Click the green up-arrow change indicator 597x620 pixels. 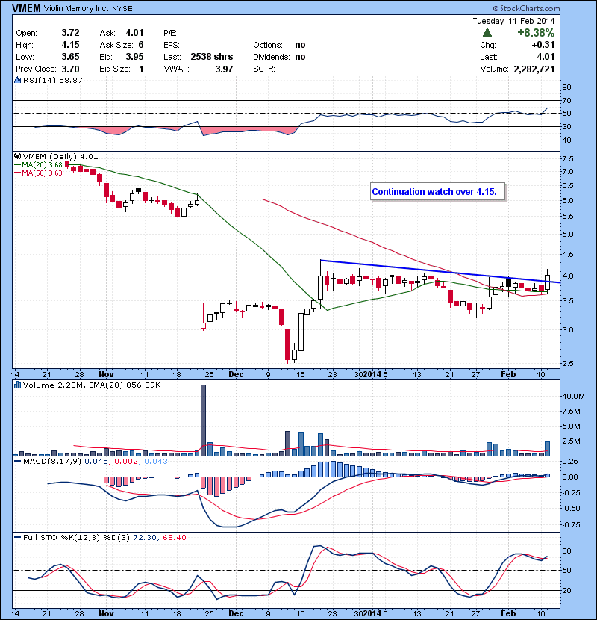[487, 32]
